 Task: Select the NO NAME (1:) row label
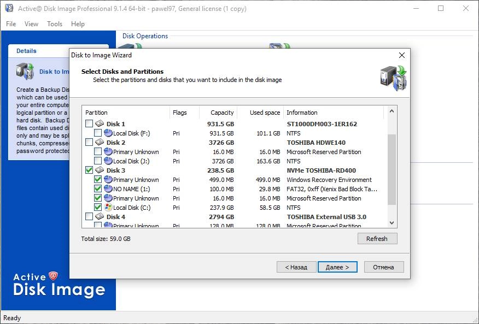coord(131,189)
